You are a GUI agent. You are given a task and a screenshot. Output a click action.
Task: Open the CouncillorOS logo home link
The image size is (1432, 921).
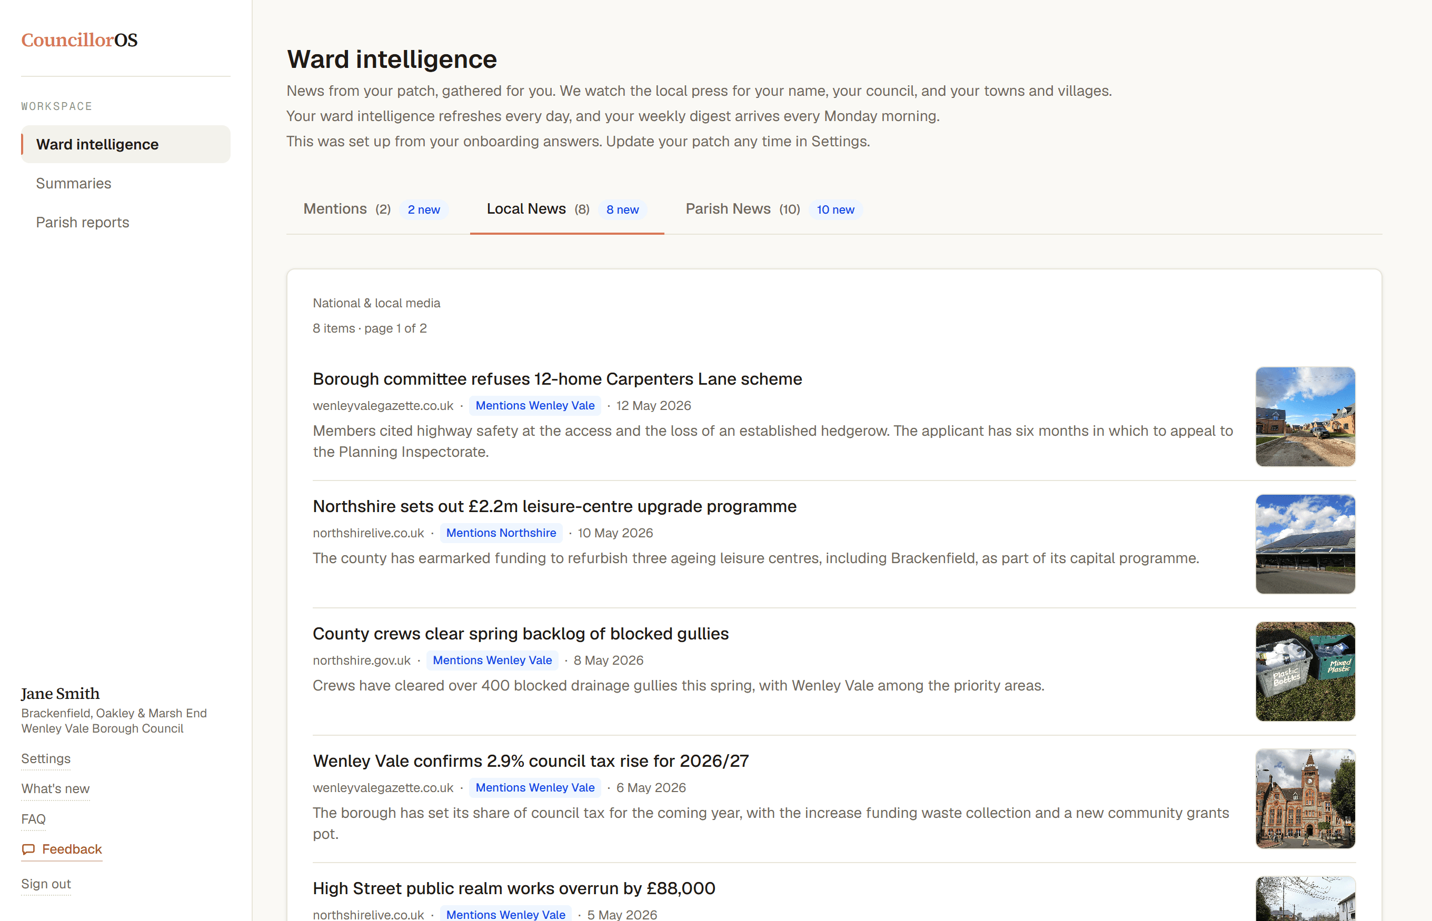[x=79, y=40]
